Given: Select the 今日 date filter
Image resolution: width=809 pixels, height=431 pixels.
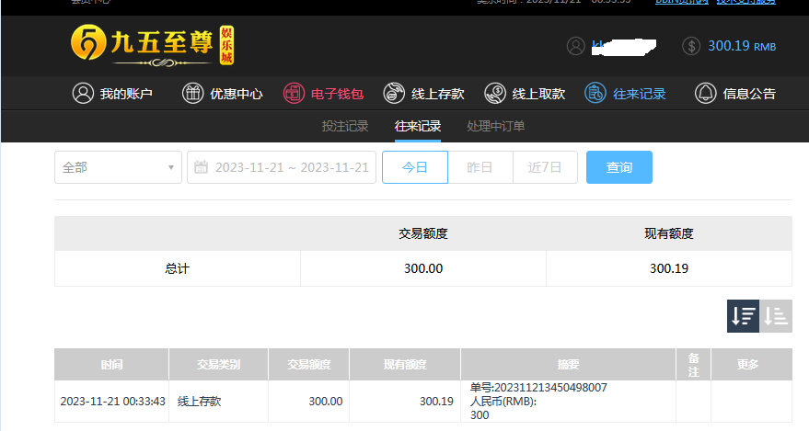Looking at the screenshot, I should [415, 167].
